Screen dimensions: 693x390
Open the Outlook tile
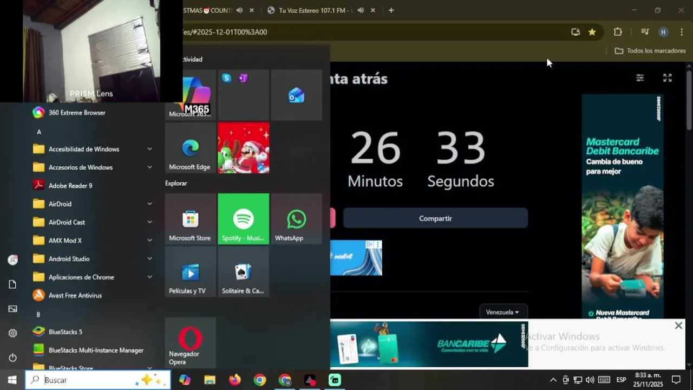(296, 95)
